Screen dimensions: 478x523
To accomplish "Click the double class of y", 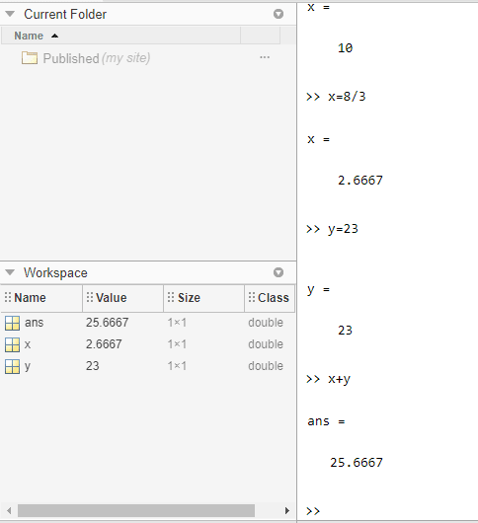I will [266, 366].
